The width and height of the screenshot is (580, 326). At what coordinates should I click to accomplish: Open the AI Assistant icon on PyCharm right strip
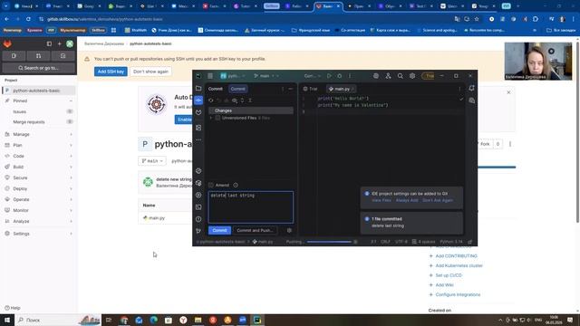[x=471, y=101]
